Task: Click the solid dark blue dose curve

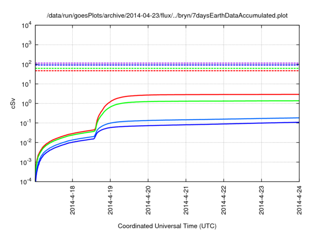Action: 186,125
